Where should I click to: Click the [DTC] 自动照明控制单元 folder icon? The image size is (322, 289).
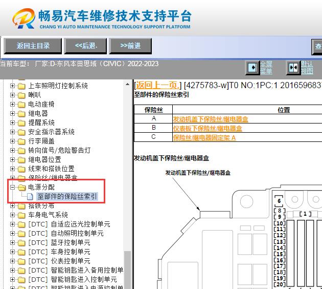[x=21, y=234]
